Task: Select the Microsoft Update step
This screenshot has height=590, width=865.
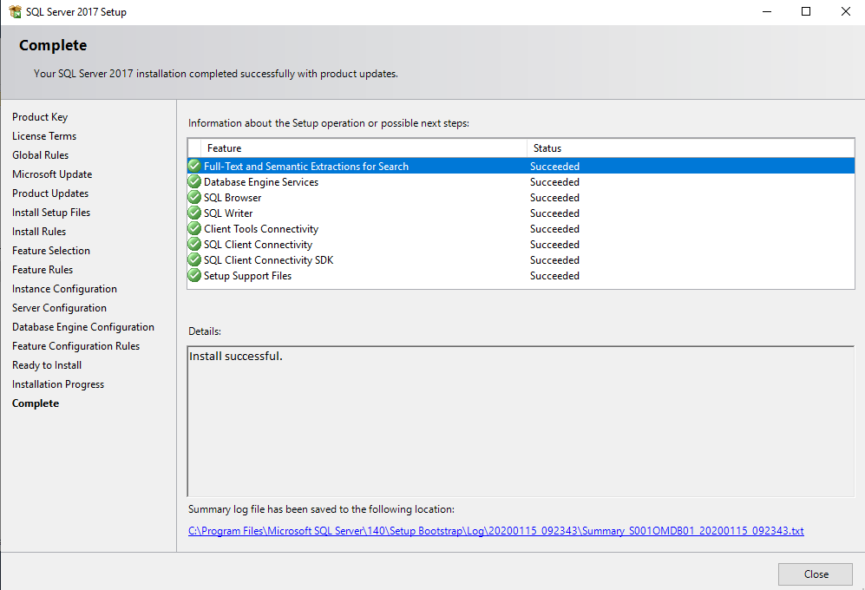Action: tap(52, 174)
